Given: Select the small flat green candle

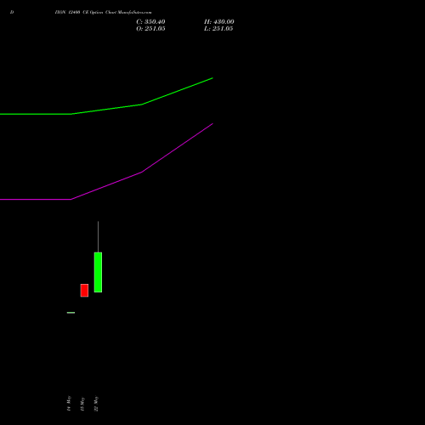Looking at the screenshot, I should click(71, 313).
